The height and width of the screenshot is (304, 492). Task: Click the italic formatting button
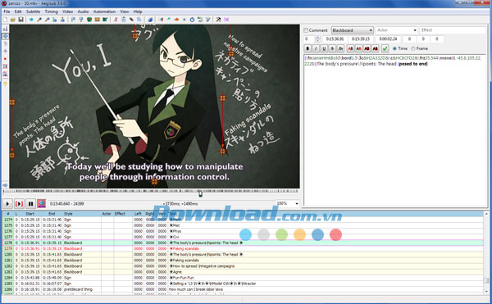tap(316, 48)
